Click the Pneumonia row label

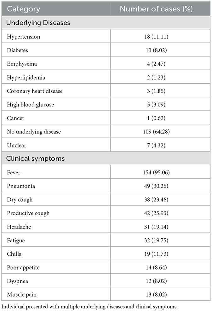[x=21, y=186]
